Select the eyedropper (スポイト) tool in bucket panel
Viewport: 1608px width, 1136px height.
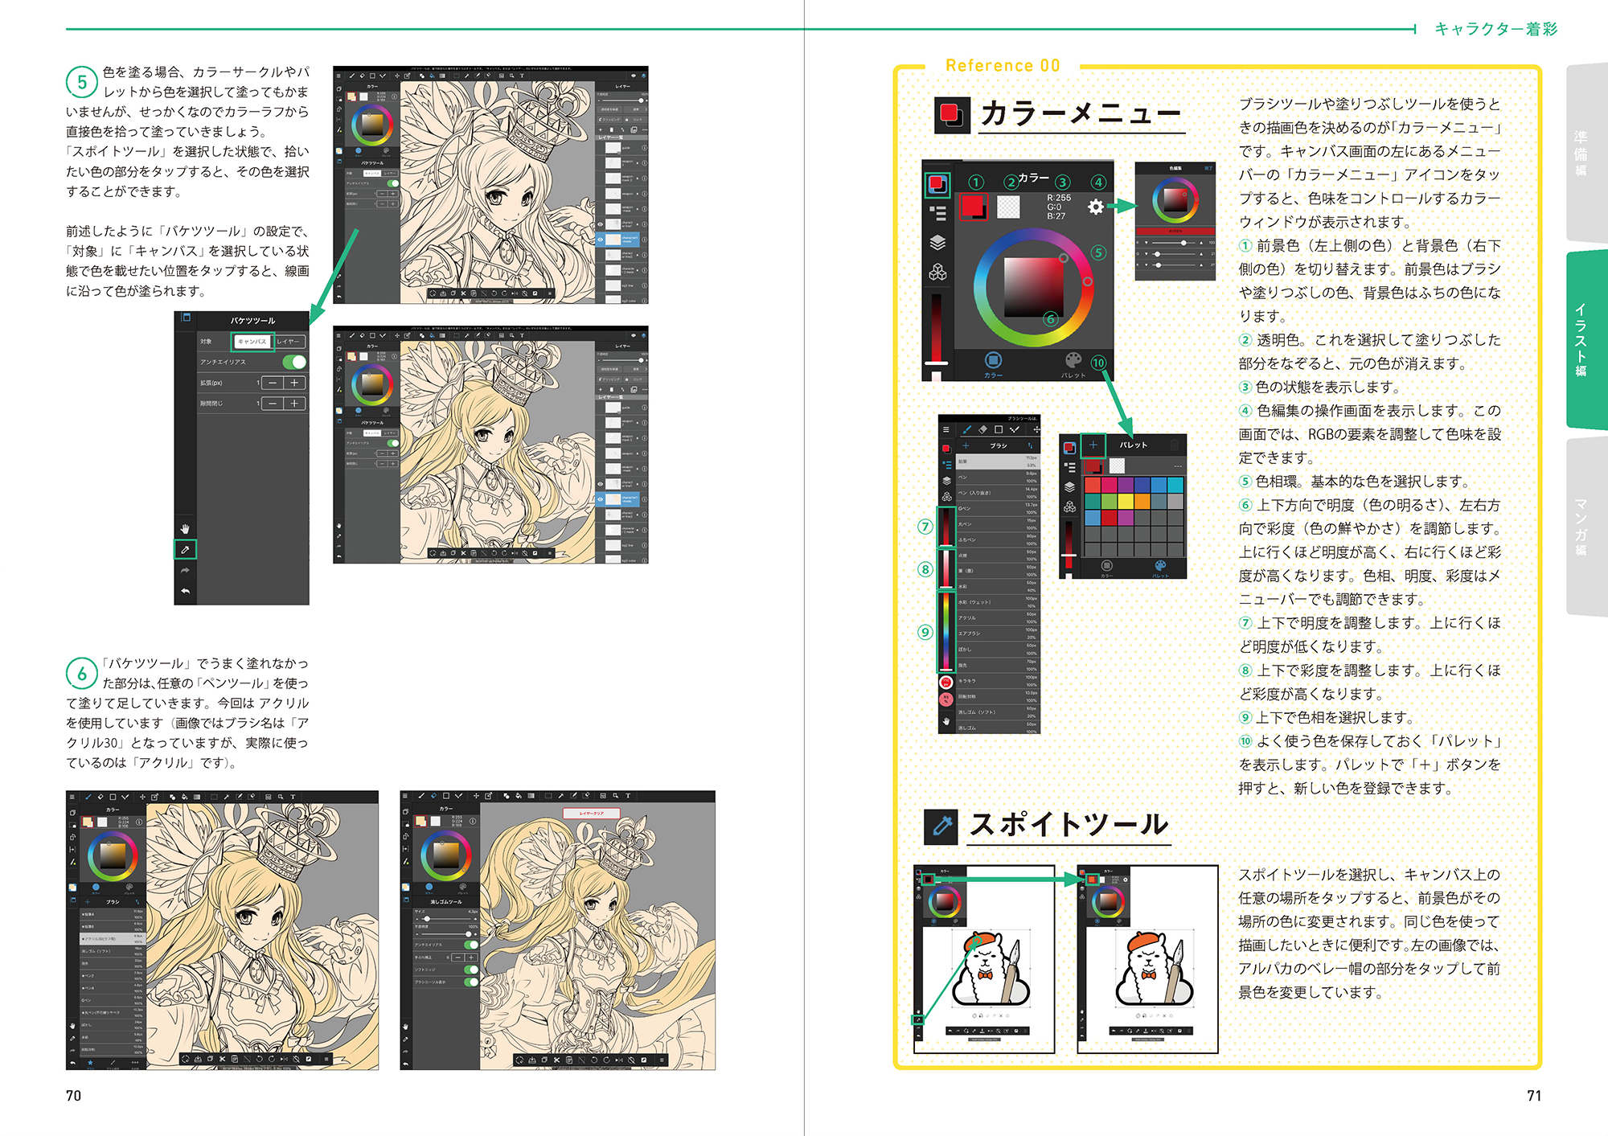[185, 550]
